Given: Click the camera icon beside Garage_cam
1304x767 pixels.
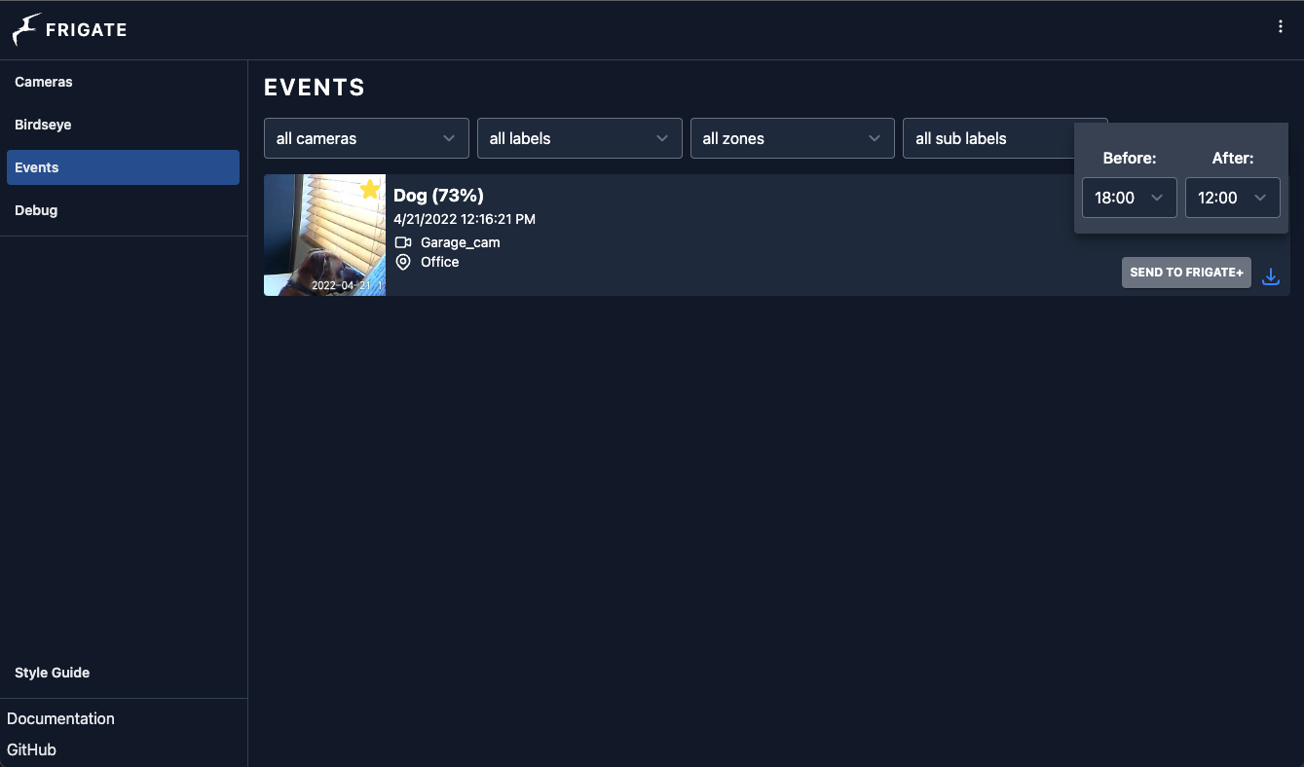Looking at the screenshot, I should pos(403,242).
